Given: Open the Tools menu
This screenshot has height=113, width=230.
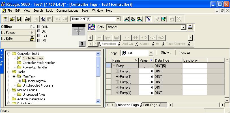Looking at the screenshot, I should pyautogui.click(x=85, y=11).
